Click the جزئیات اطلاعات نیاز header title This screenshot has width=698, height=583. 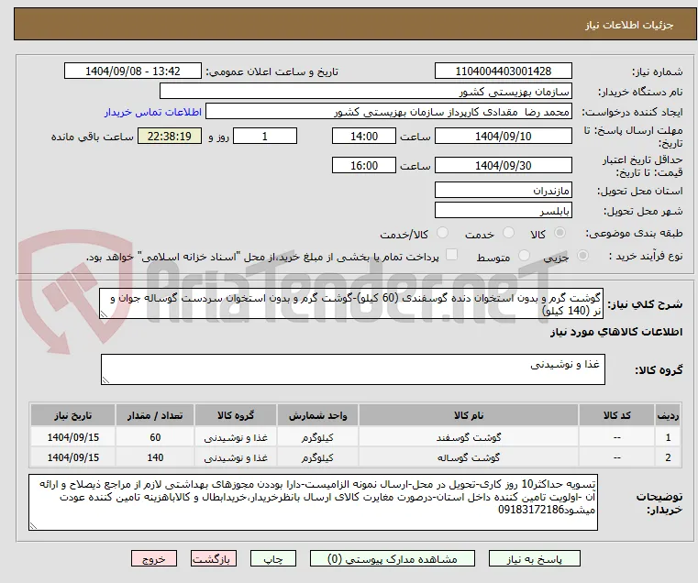pyautogui.click(x=629, y=25)
